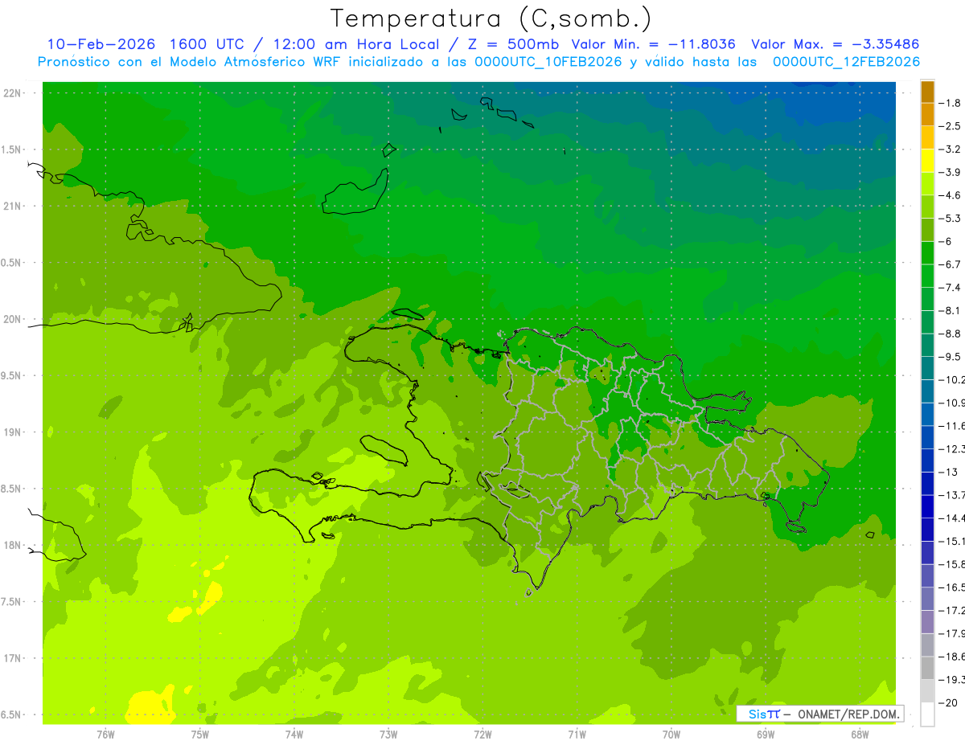Viewport: 965px width, 745px height.
Task: Pick the brown-orange swatch above -1.8
Action: (x=927, y=92)
